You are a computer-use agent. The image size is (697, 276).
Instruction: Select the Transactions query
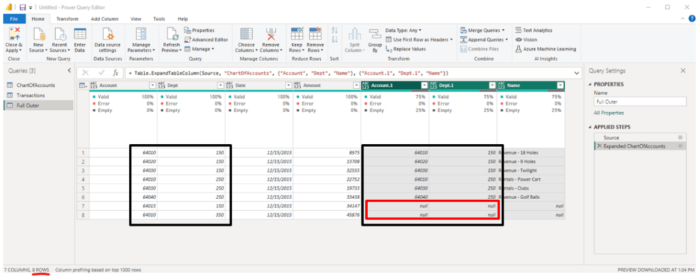pyautogui.click(x=31, y=95)
